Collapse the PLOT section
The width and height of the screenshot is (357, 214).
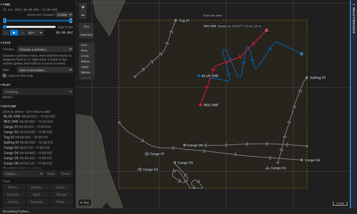click(5, 85)
